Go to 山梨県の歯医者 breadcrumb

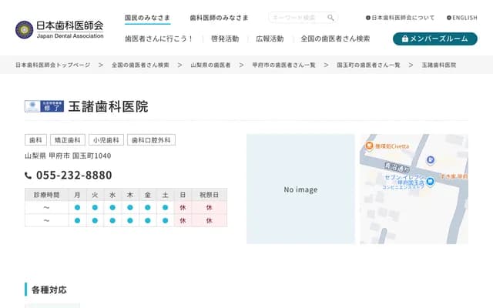click(210, 65)
